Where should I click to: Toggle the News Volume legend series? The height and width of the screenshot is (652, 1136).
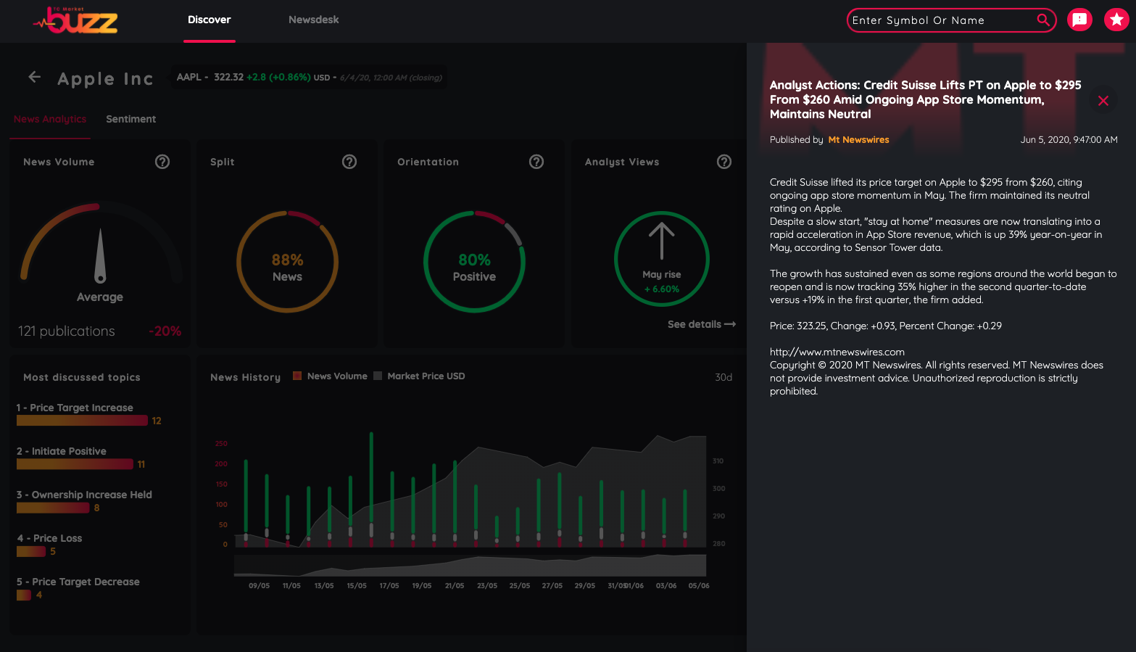tap(330, 376)
